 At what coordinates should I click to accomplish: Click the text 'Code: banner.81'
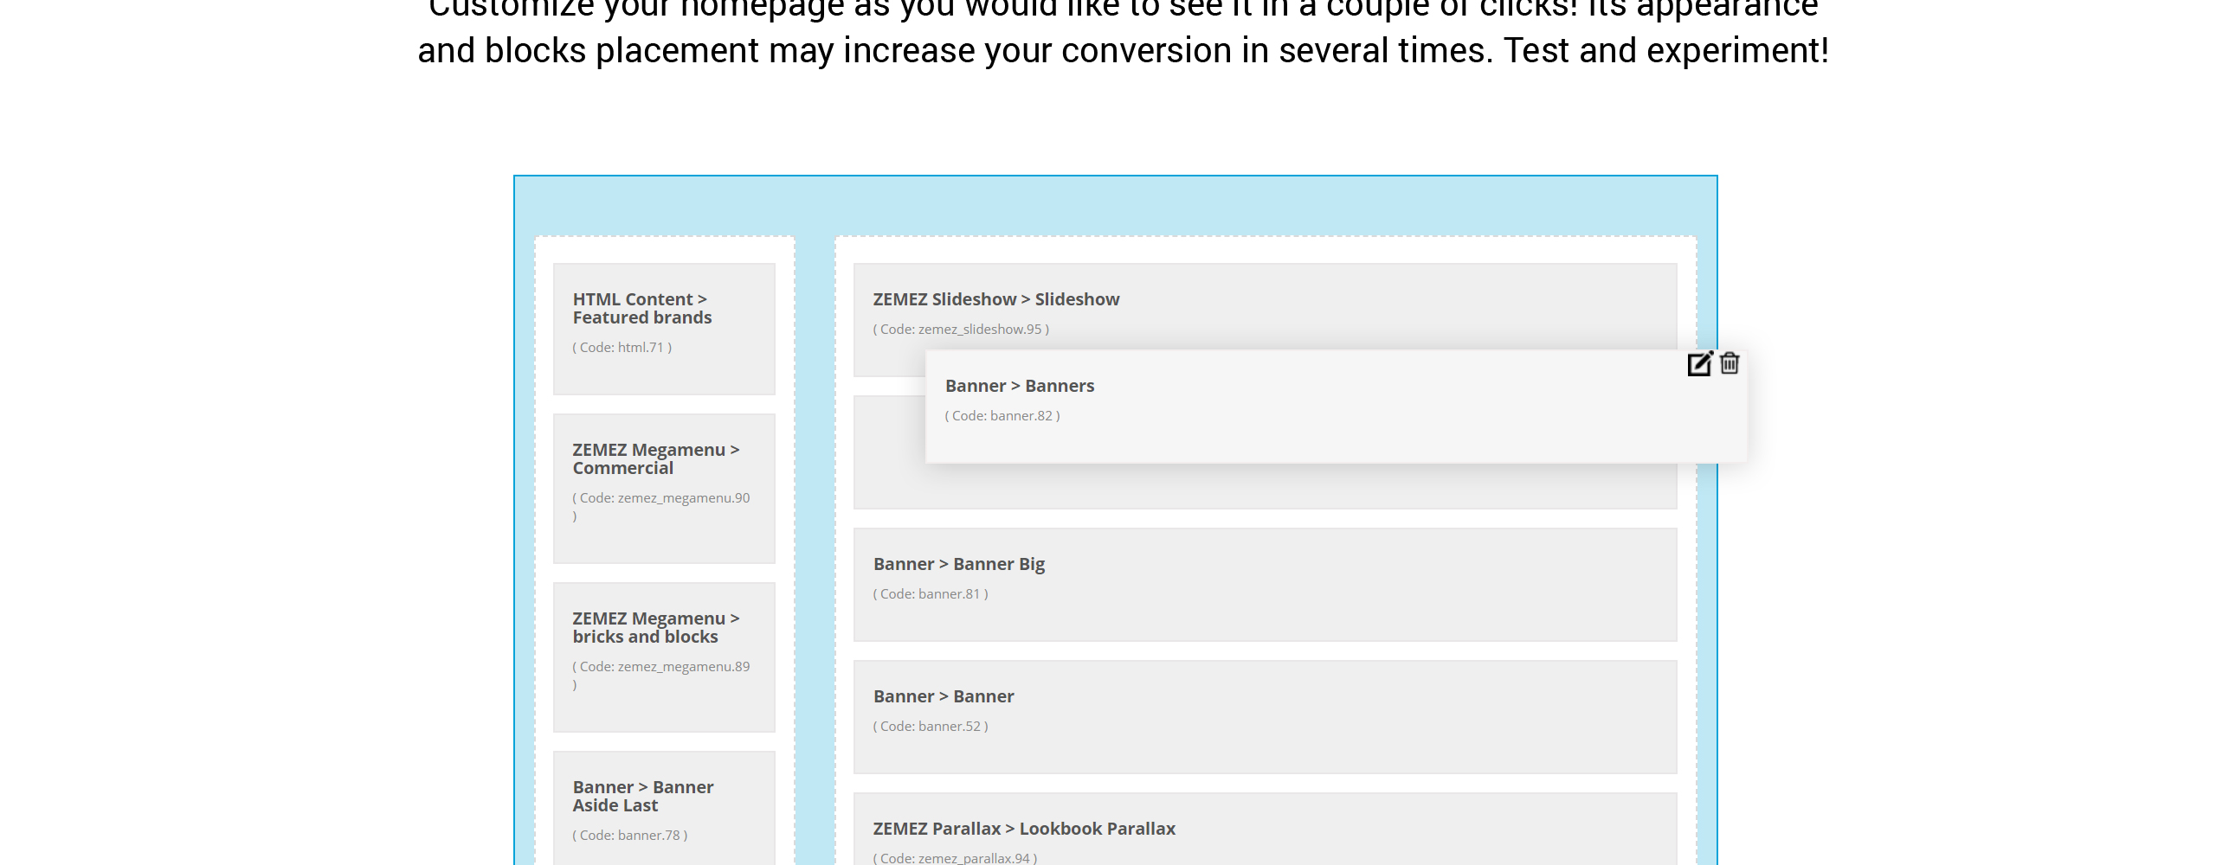click(x=930, y=593)
